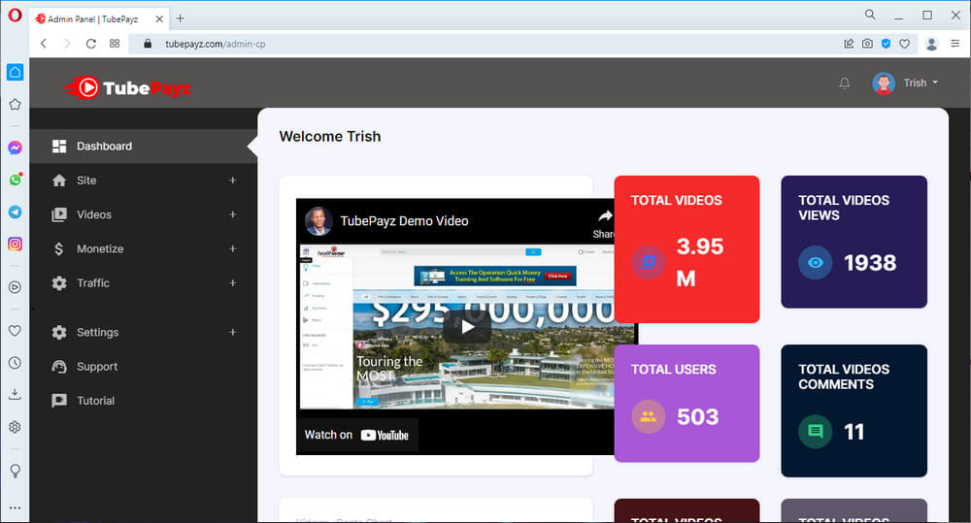
Task: Open the Videos menu item
Action: point(143,214)
